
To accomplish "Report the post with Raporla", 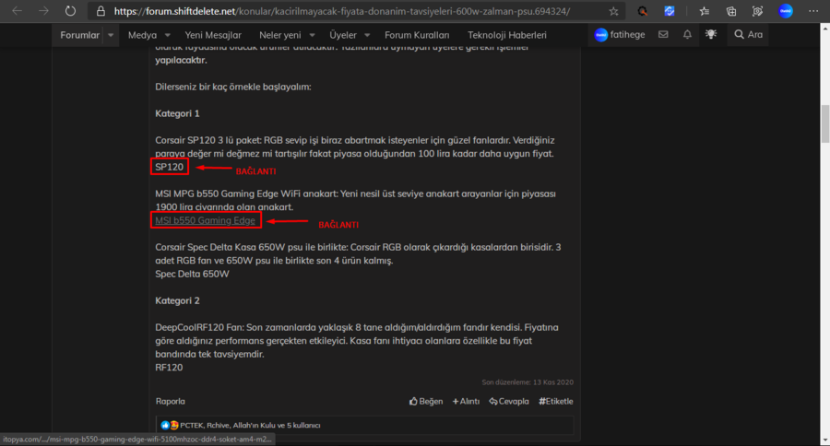I will click(x=171, y=401).
